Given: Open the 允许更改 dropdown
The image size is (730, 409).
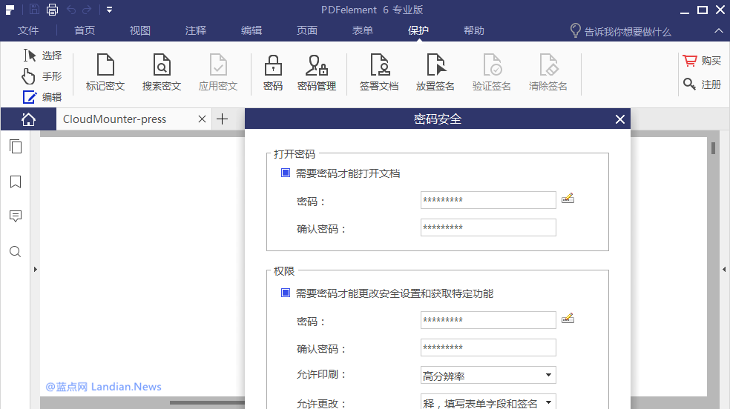Looking at the screenshot, I should point(488,402).
